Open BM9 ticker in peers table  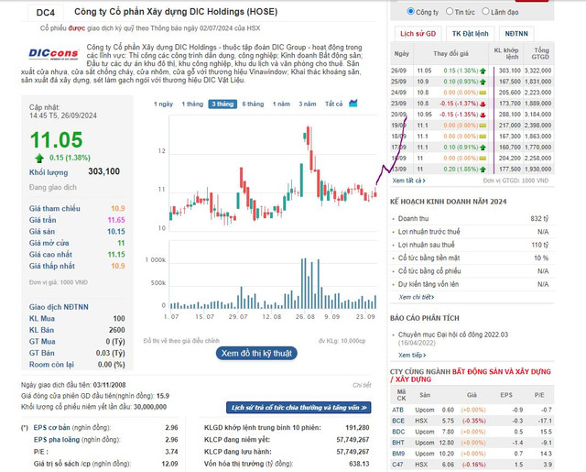(398, 454)
